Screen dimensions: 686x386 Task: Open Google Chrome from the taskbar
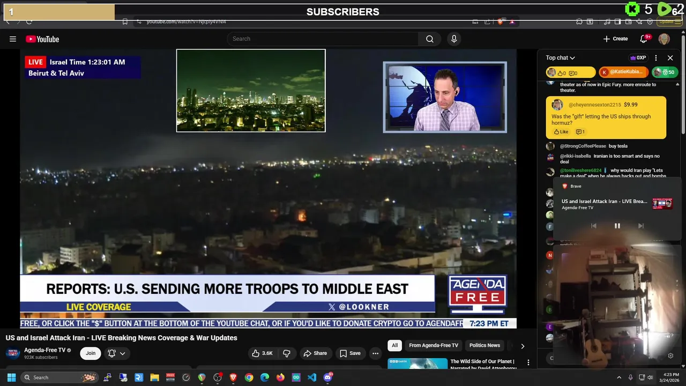pyautogui.click(x=249, y=377)
